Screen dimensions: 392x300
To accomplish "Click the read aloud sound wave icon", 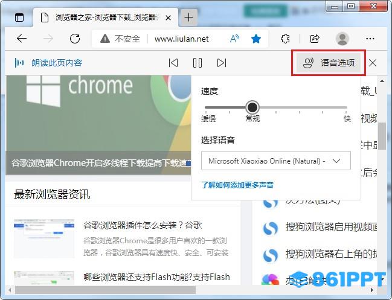I will click(x=19, y=63).
